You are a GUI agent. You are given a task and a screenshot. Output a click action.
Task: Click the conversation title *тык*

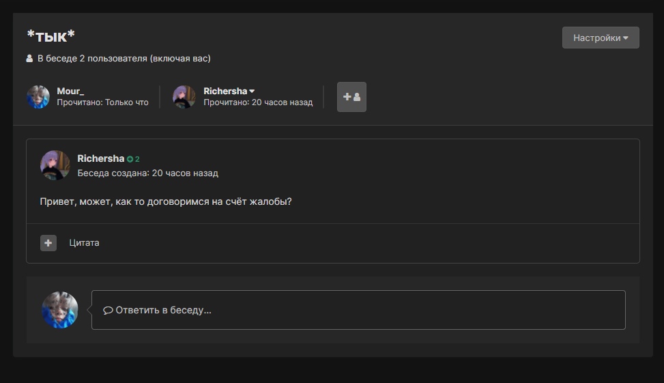point(50,36)
